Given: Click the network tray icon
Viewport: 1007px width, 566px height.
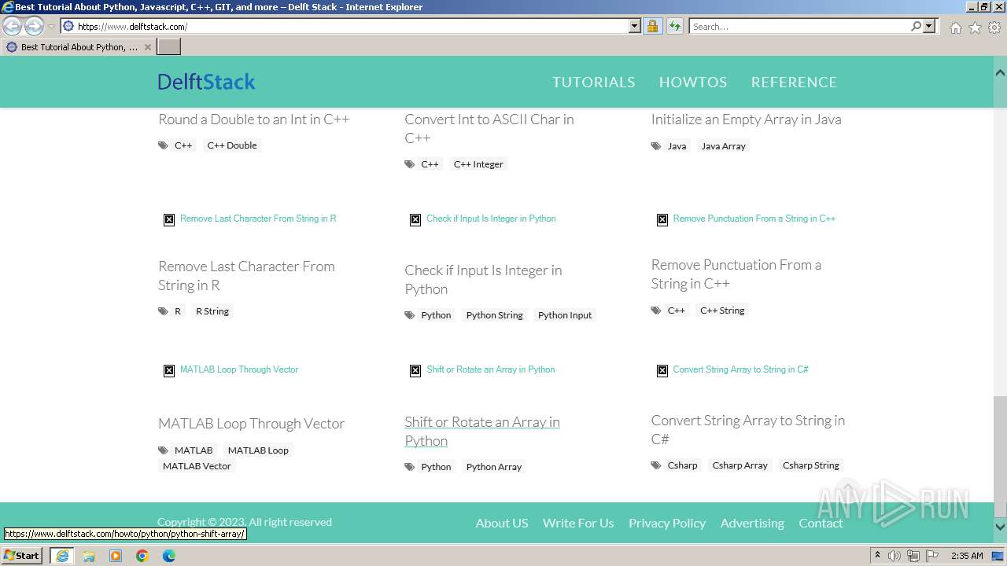Looking at the screenshot, I should [x=913, y=556].
